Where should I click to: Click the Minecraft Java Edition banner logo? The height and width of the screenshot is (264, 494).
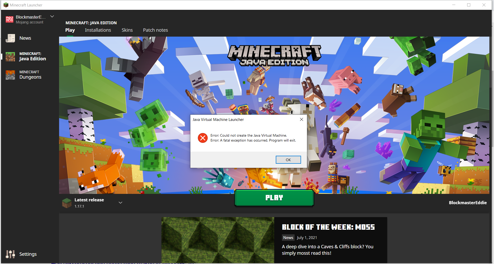[274, 55]
